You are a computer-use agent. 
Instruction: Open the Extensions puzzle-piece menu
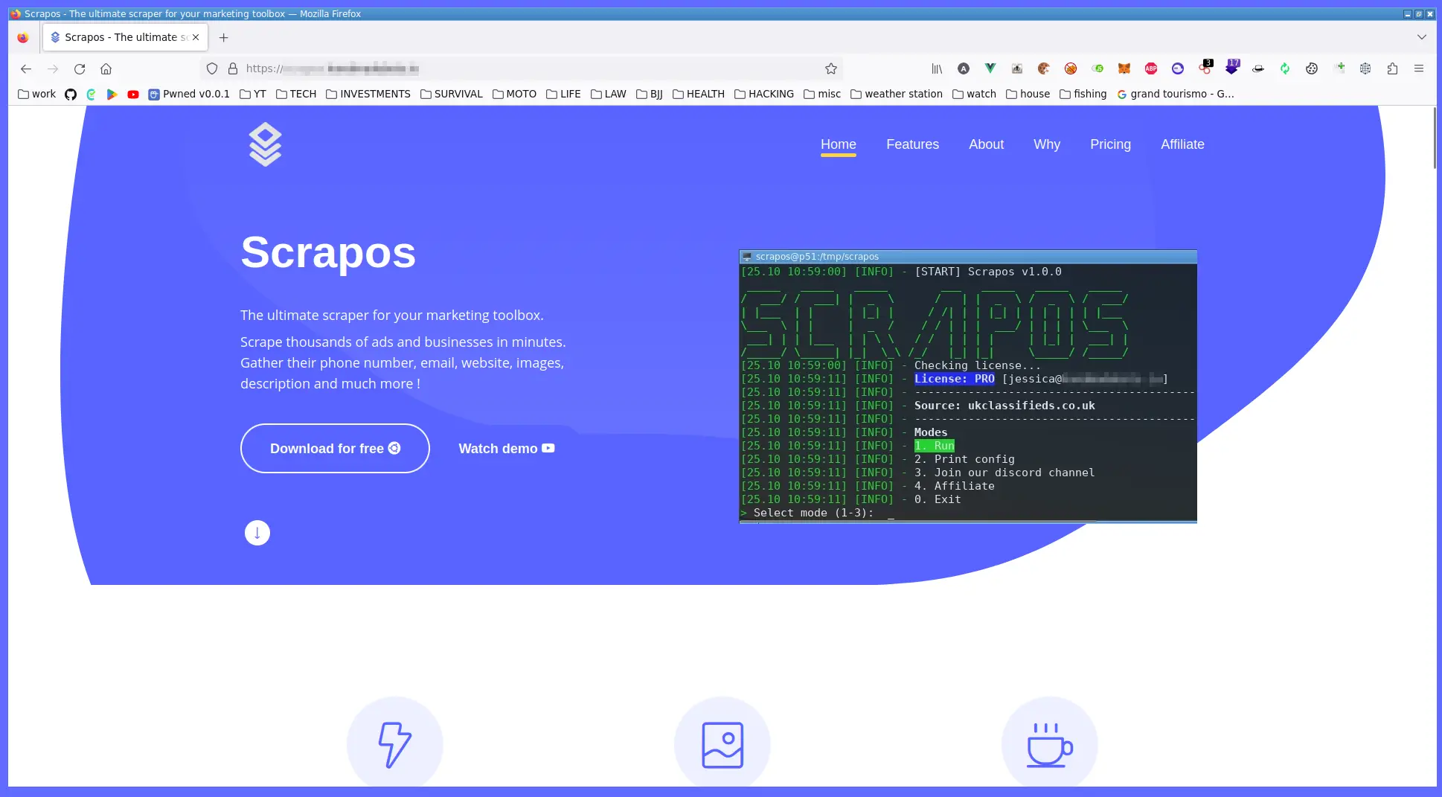pyautogui.click(x=1392, y=68)
